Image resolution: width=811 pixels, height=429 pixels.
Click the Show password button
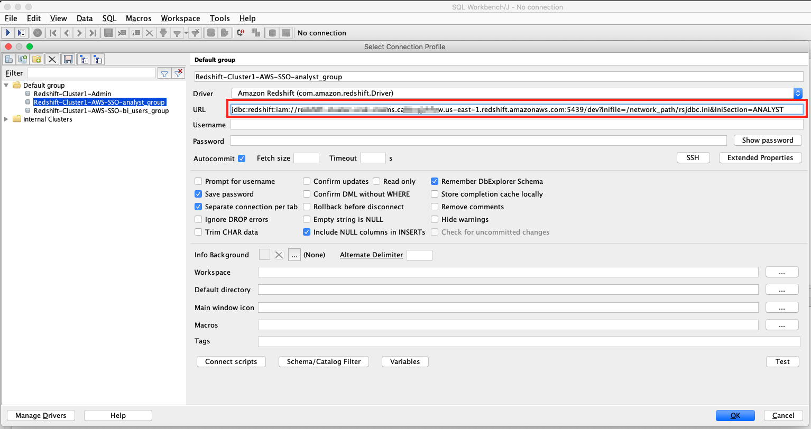point(768,141)
